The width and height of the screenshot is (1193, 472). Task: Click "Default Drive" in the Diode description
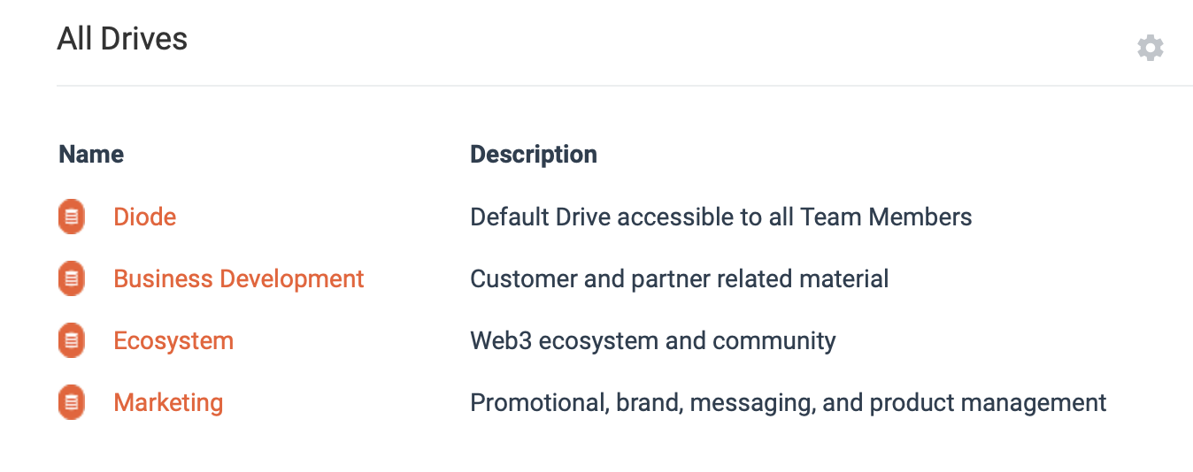540,217
